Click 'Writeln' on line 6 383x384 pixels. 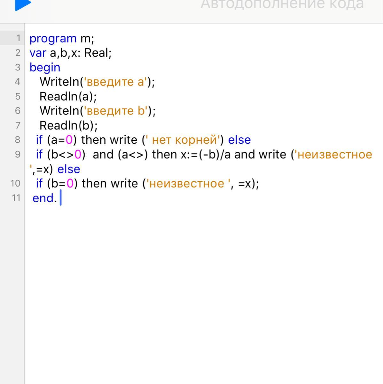point(59,111)
